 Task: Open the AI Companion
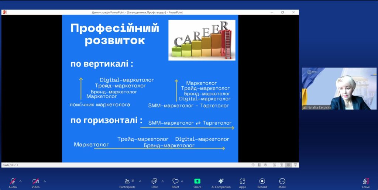221,181
